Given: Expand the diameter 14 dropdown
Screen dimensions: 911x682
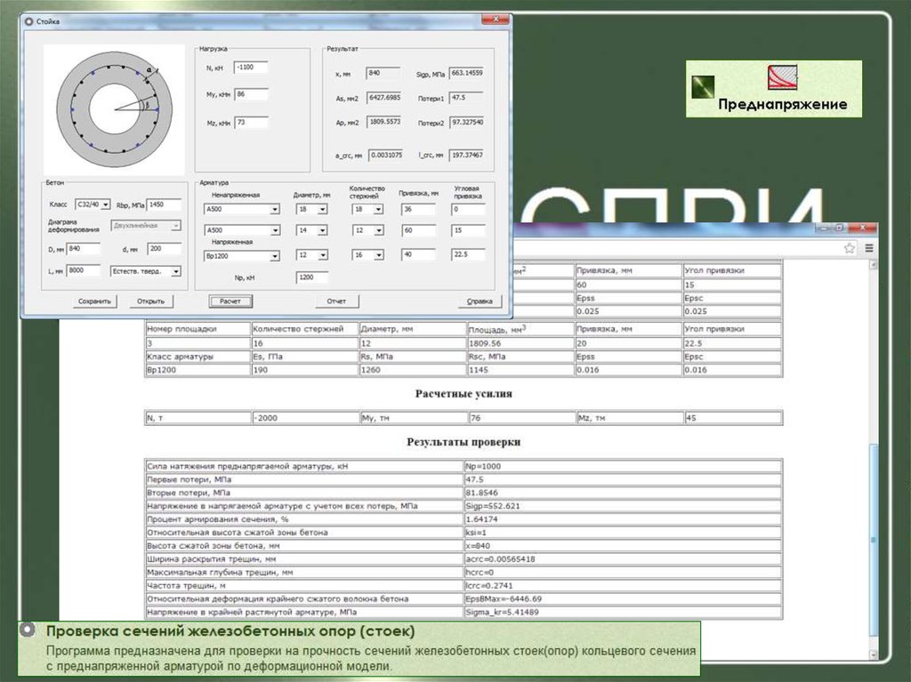Looking at the screenshot, I should pos(322,231).
